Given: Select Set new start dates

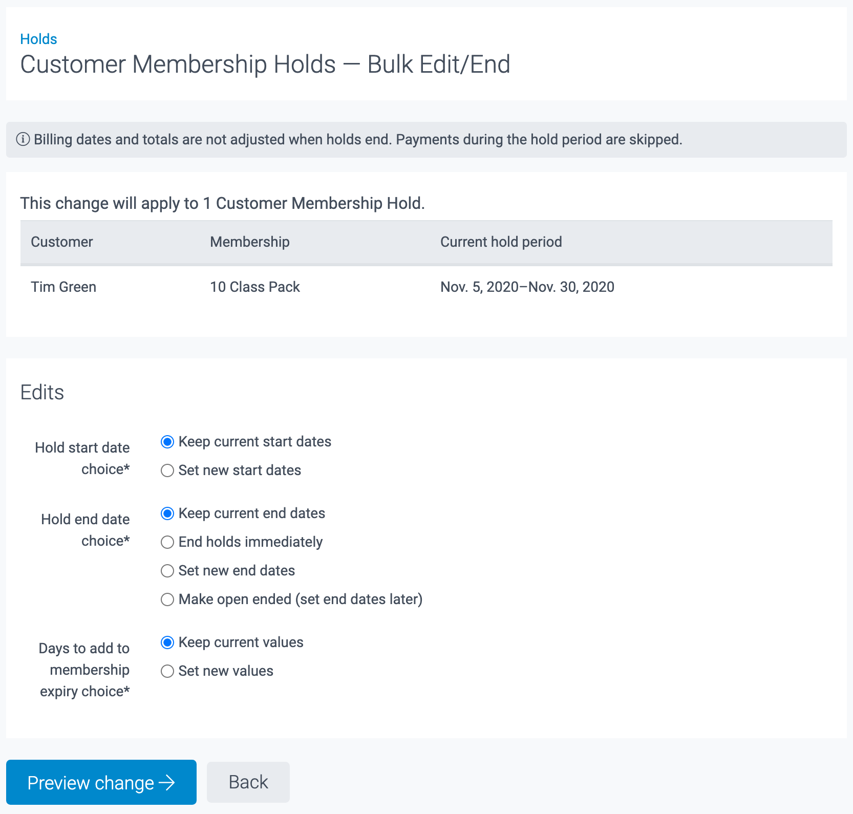Looking at the screenshot, I should point(167,470).
